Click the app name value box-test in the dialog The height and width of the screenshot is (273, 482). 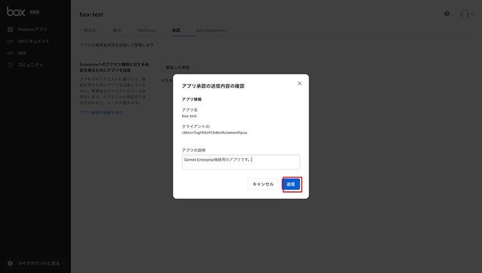click(x=189, y=116)
